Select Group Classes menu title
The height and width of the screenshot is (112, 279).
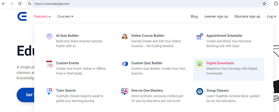tap(217, 91)
